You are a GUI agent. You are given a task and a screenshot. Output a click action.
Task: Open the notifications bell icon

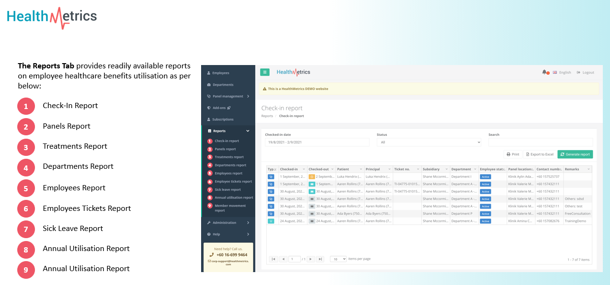[x=544, y=72]
